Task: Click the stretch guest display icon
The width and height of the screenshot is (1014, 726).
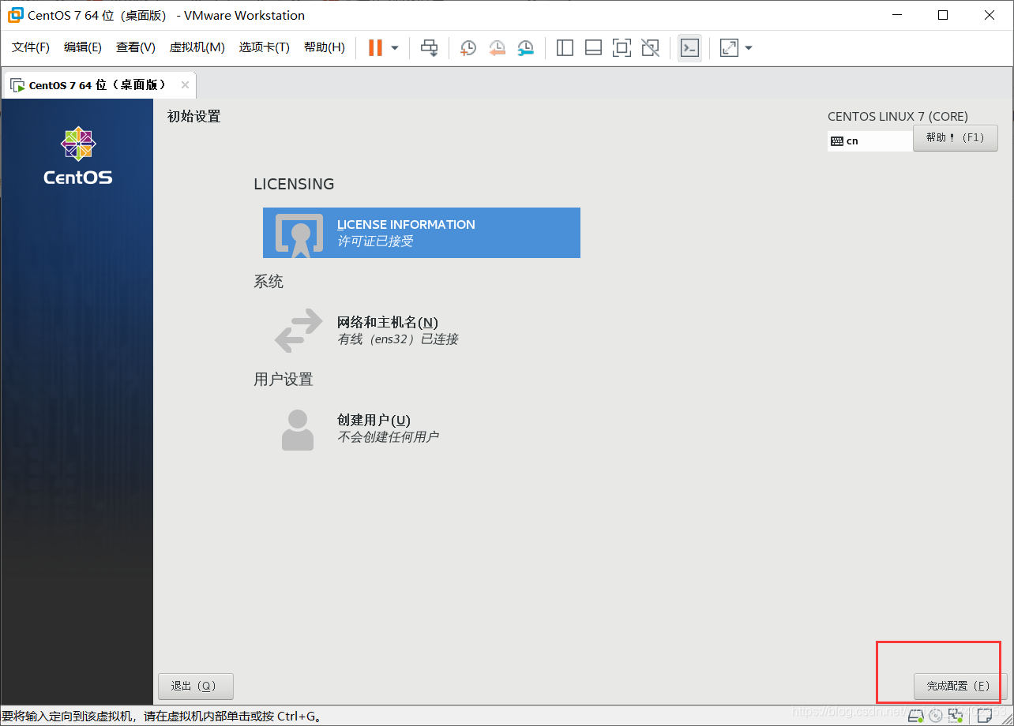Action: (729, 48)
